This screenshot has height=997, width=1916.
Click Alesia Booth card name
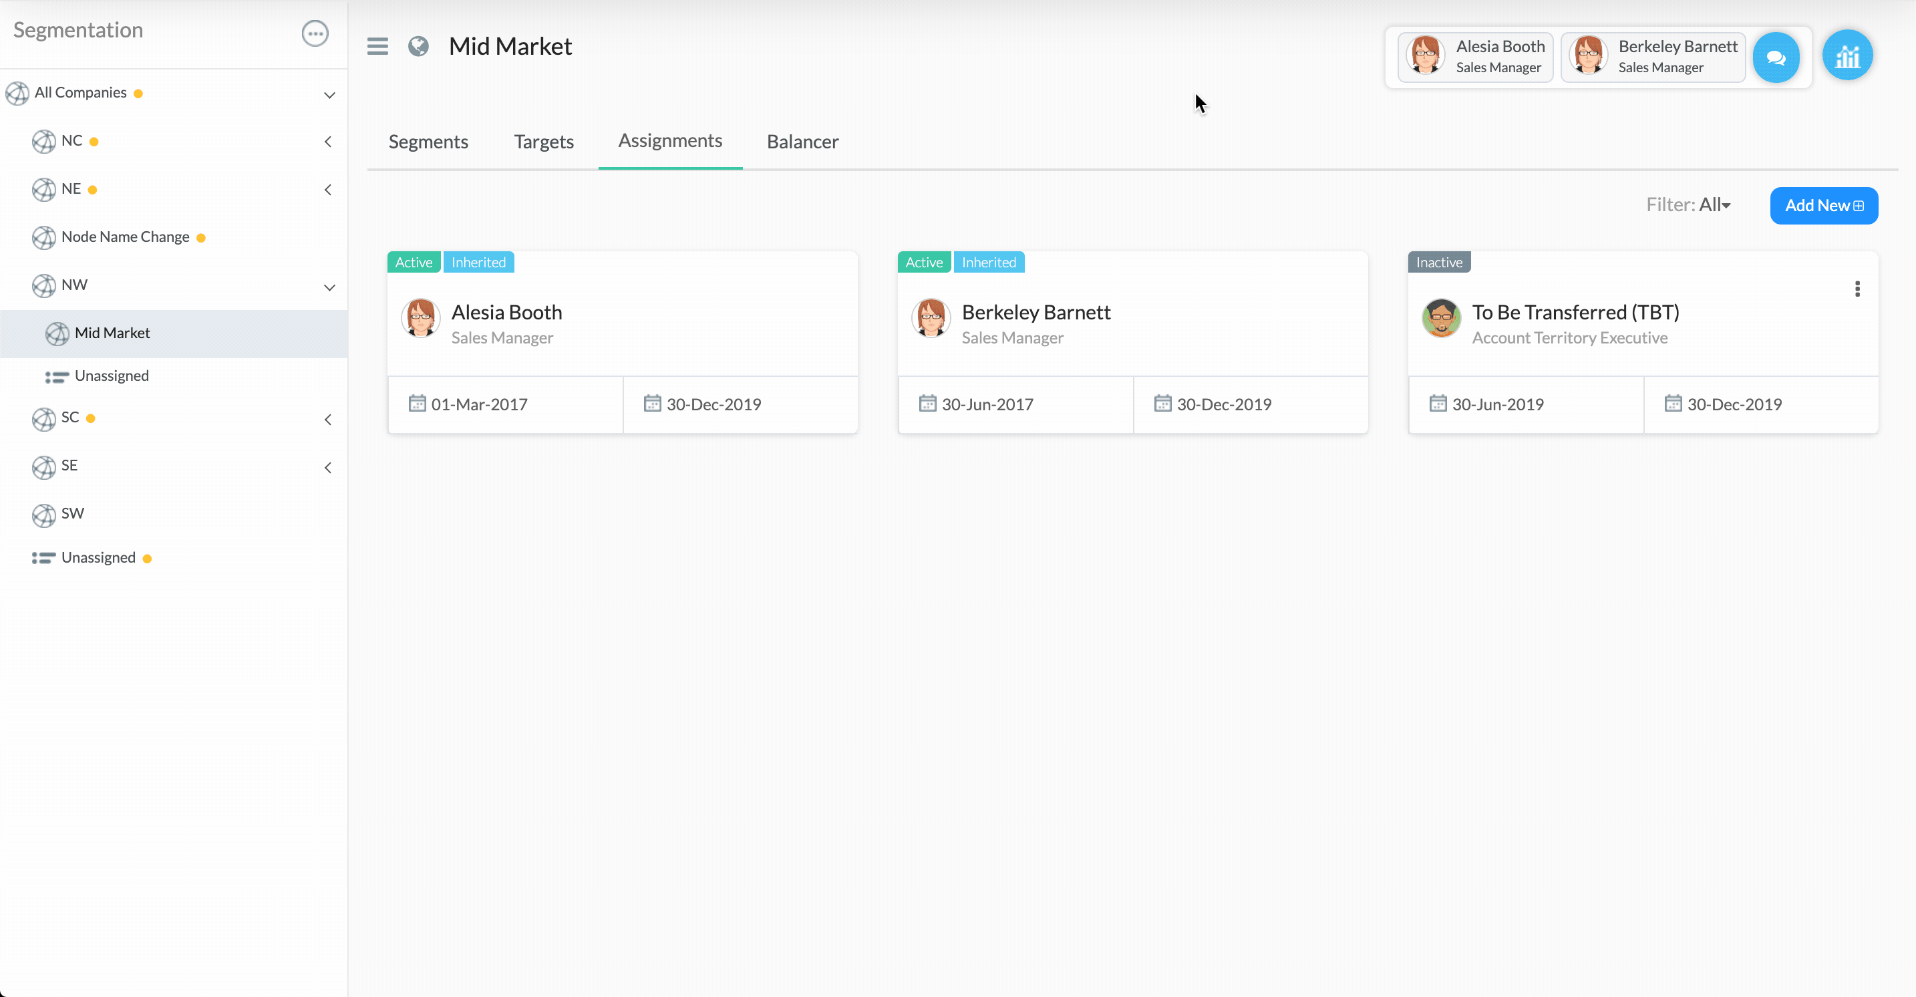pyautogui.click(x=506, y=312)
